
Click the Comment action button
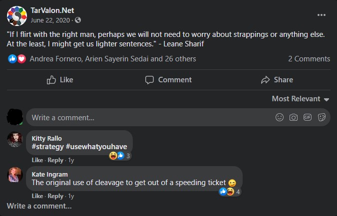pyautogui.click(x=168, y=80)
